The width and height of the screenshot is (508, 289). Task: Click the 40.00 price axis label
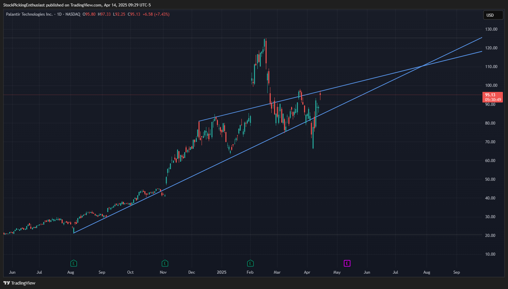tap(490, 198)
